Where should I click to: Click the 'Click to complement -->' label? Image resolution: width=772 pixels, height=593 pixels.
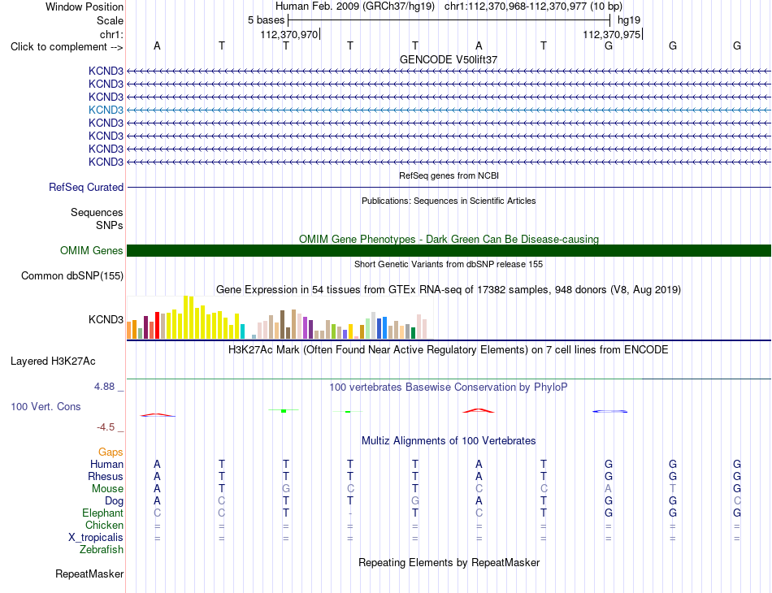67,47
